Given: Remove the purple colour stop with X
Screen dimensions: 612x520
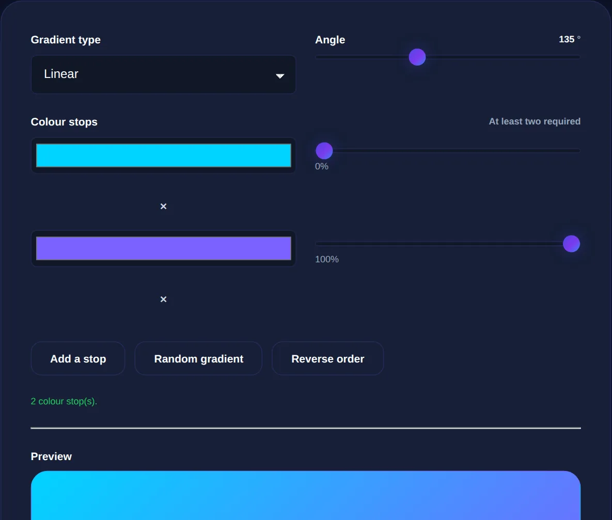Looking at the screenshot, I should tap(164, 299).
